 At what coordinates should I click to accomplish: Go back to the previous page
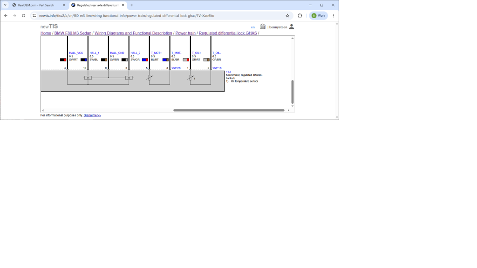pos(6,15)
